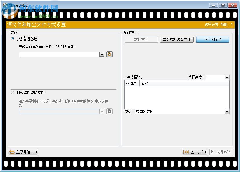Screen dimensions: 240x172
Task: Choose ISO/UDF 映像文件 as output method
Action: click(x=177, y=39)
